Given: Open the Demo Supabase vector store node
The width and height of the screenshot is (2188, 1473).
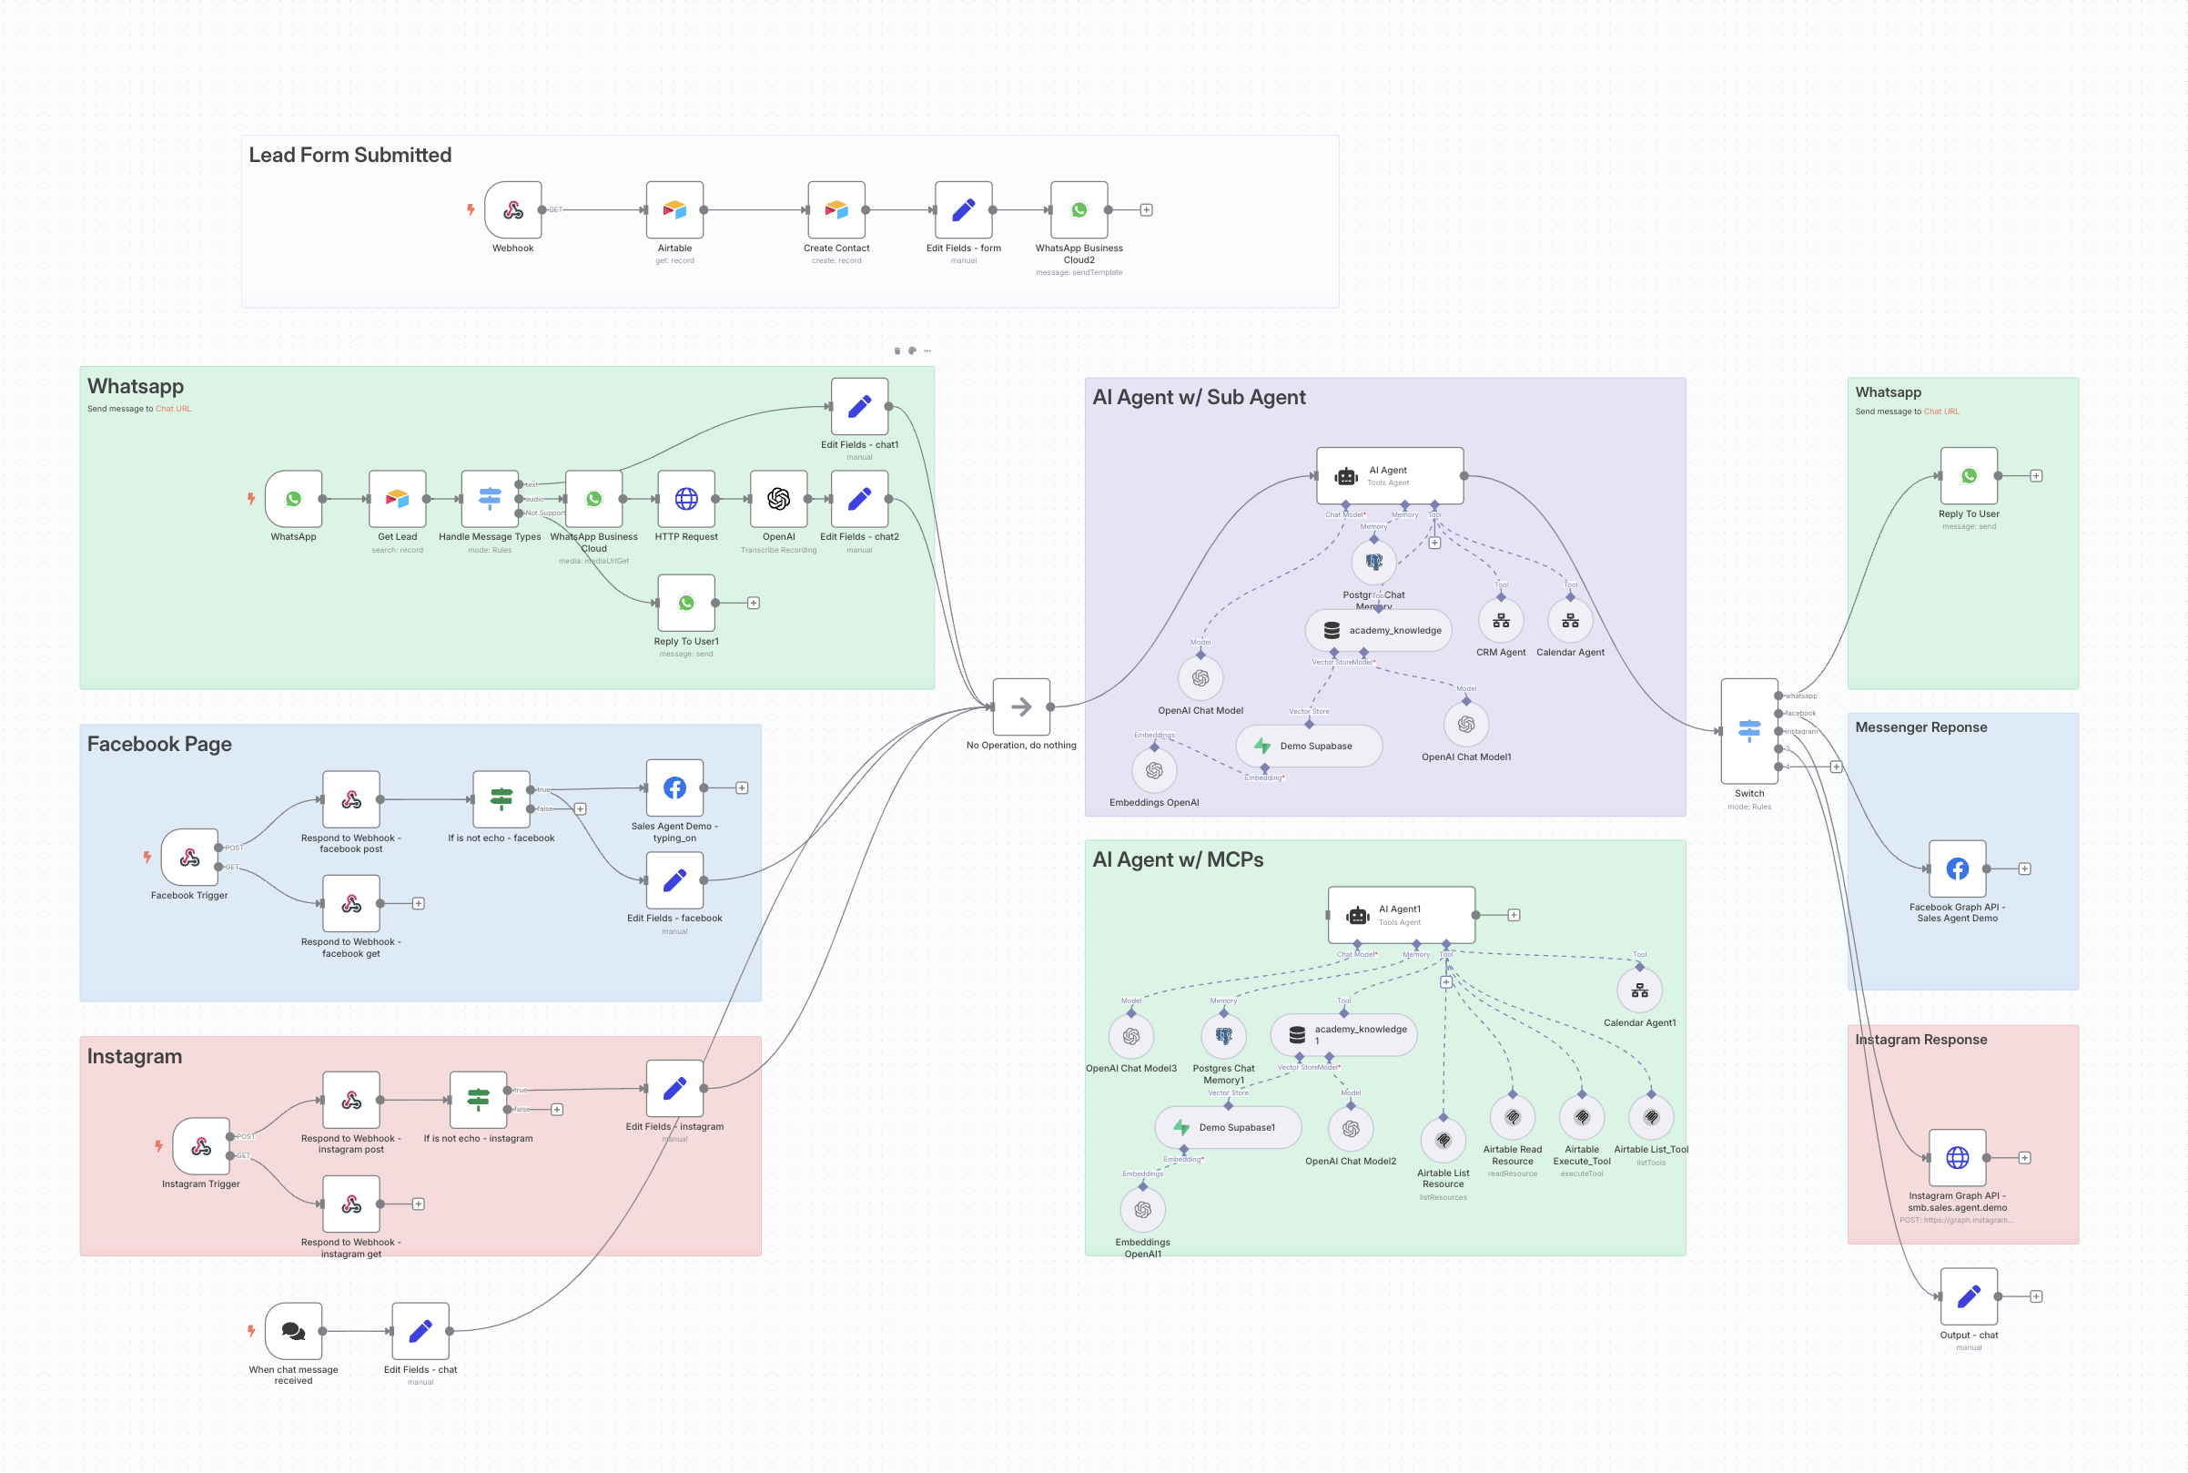Looking at the screenshot, I should pyautogui.click(x=1309, y=747).
